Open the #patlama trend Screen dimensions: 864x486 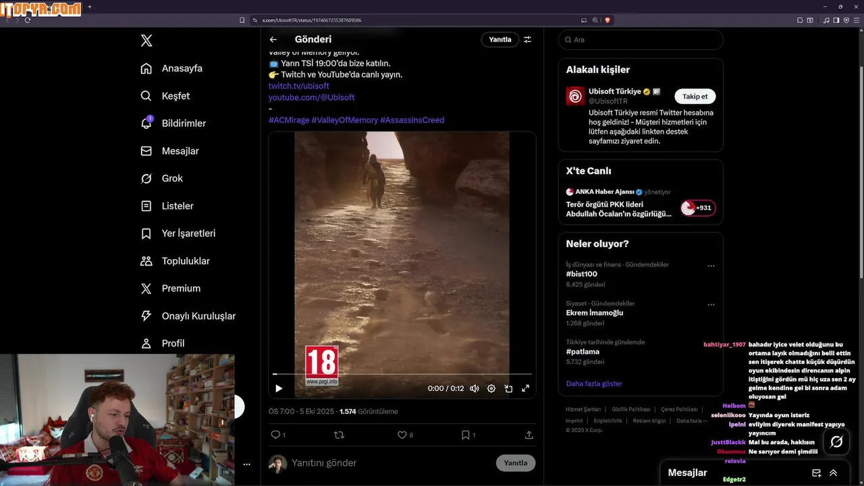point(583,351)
